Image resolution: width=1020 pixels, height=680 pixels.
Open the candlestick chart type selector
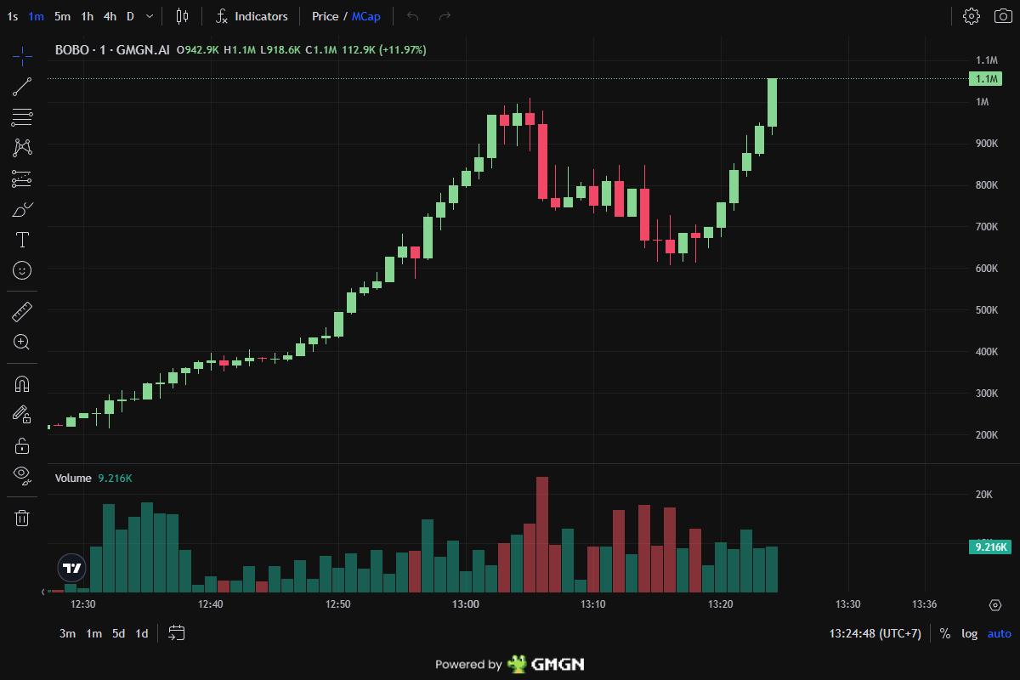pos(182,16)
